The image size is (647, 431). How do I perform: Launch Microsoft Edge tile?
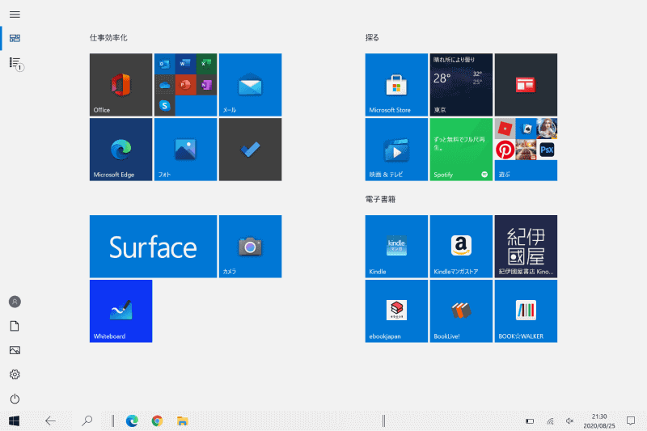pos(121,150)
